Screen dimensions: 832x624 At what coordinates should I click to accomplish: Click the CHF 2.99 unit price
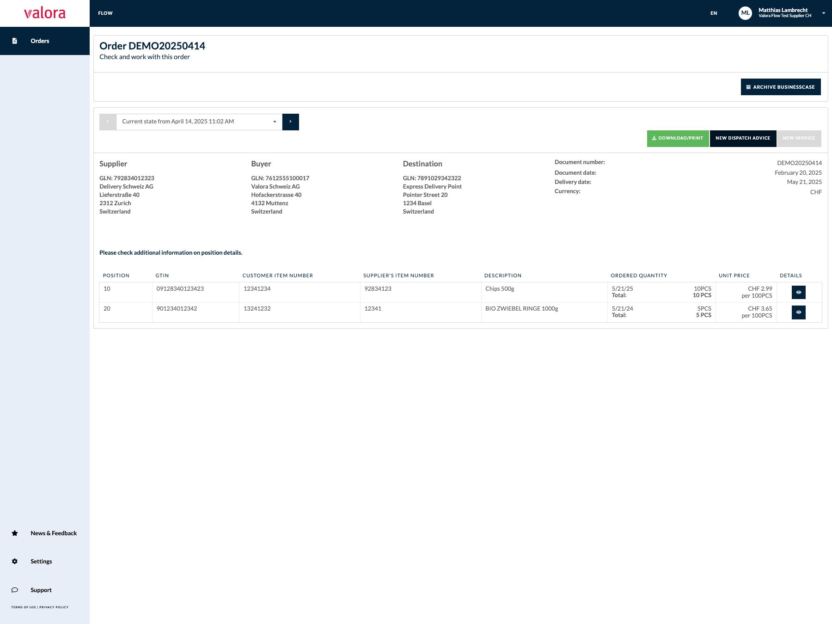760,289
